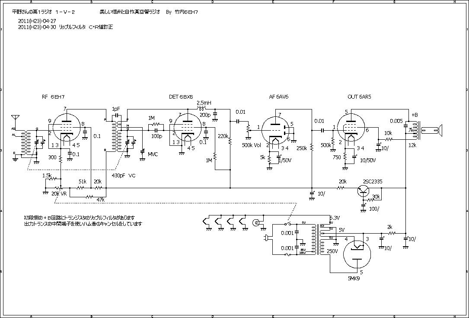469x318 pixels.
Task: Click the RF 6EH7 label
Action: point(53,97)
